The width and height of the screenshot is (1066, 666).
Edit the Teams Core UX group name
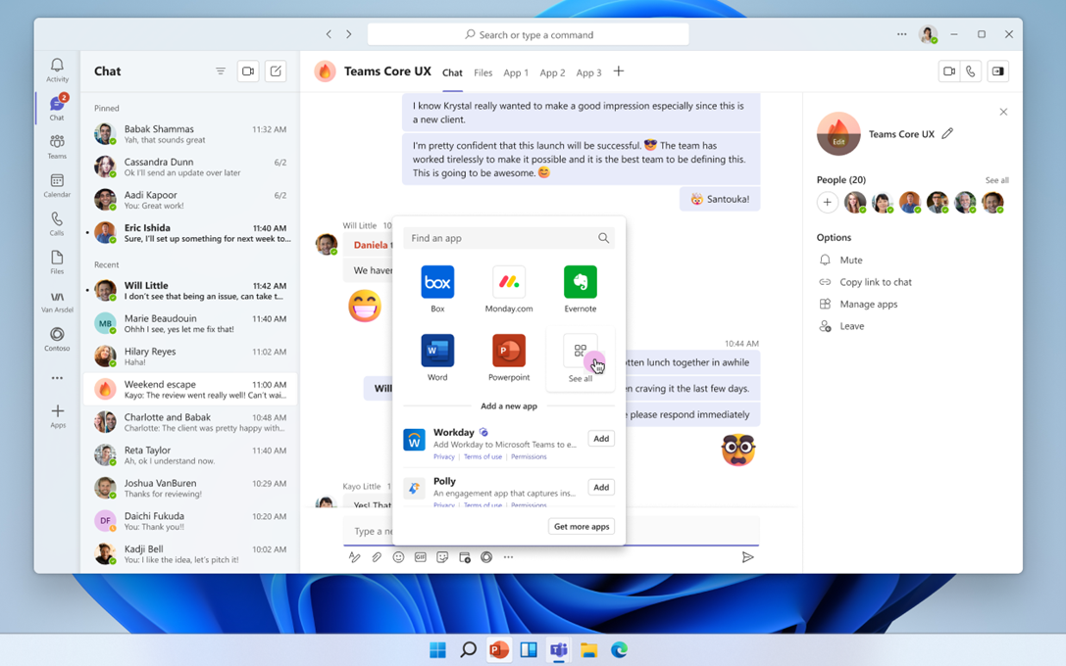(947, 134)
